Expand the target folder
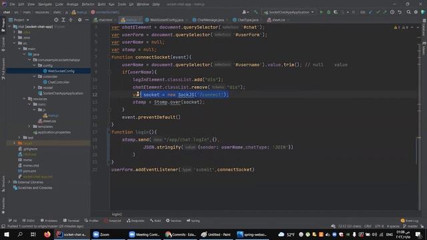 point(14,143)
